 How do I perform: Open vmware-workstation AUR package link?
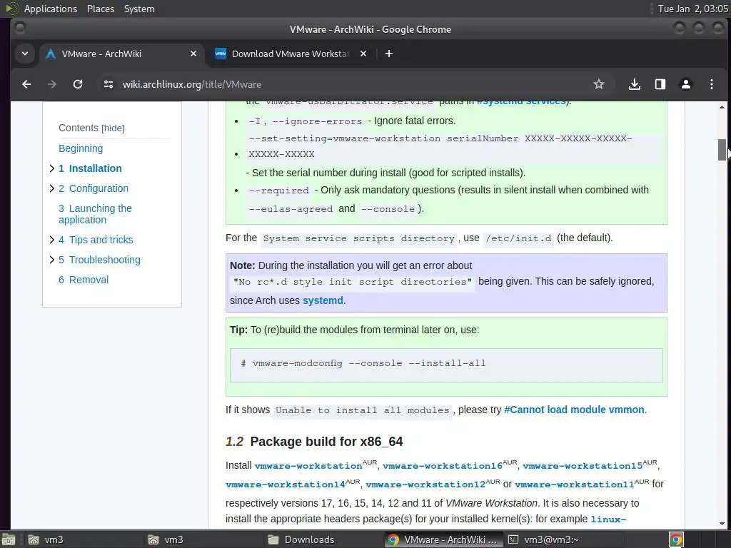tap(308, 465)
